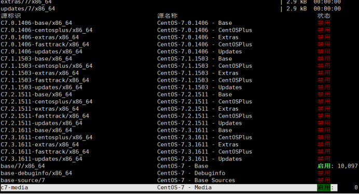The image size is (359, 194).
Task: Click repo name CentOS-7.2.1511 - Extras
Action: (x=198, y=109)
